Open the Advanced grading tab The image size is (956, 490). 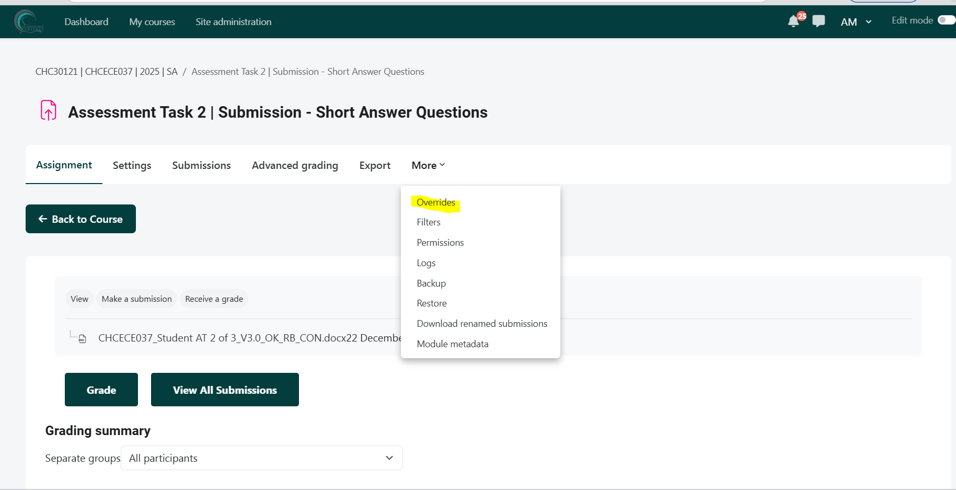[x=295, y=165]
